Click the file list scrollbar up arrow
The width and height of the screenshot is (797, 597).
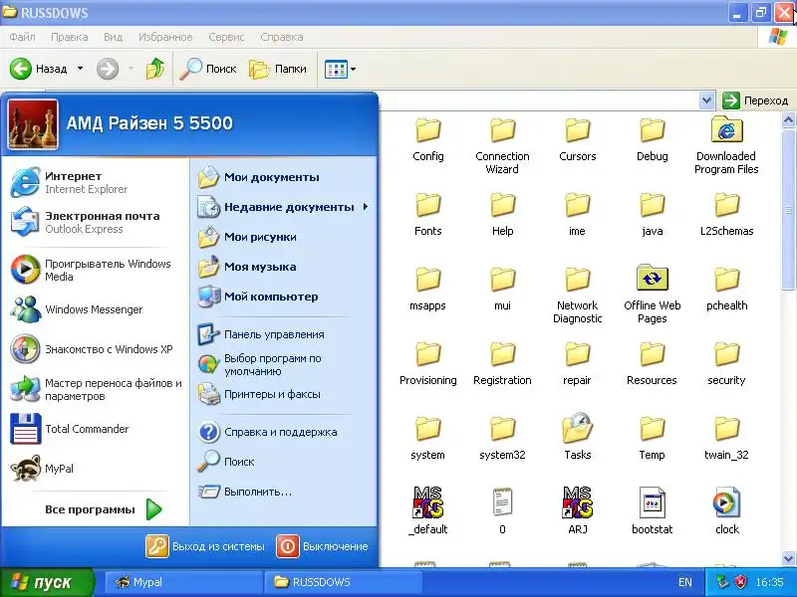pyautogui.click(x=788, y=120)
